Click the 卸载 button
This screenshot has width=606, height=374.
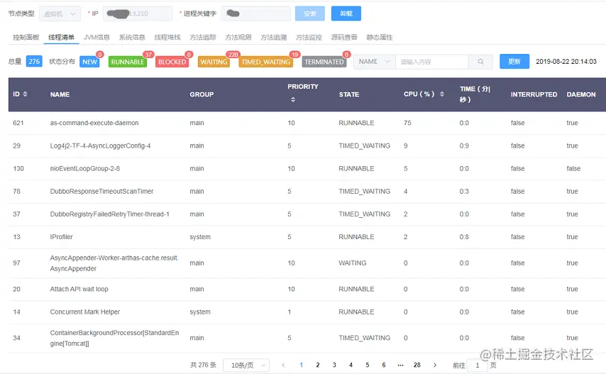(346, 13)
